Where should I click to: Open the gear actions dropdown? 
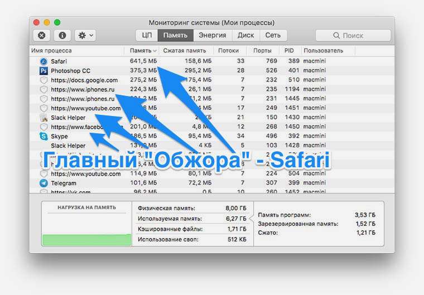pyautogui.click(x=85, y=36)
